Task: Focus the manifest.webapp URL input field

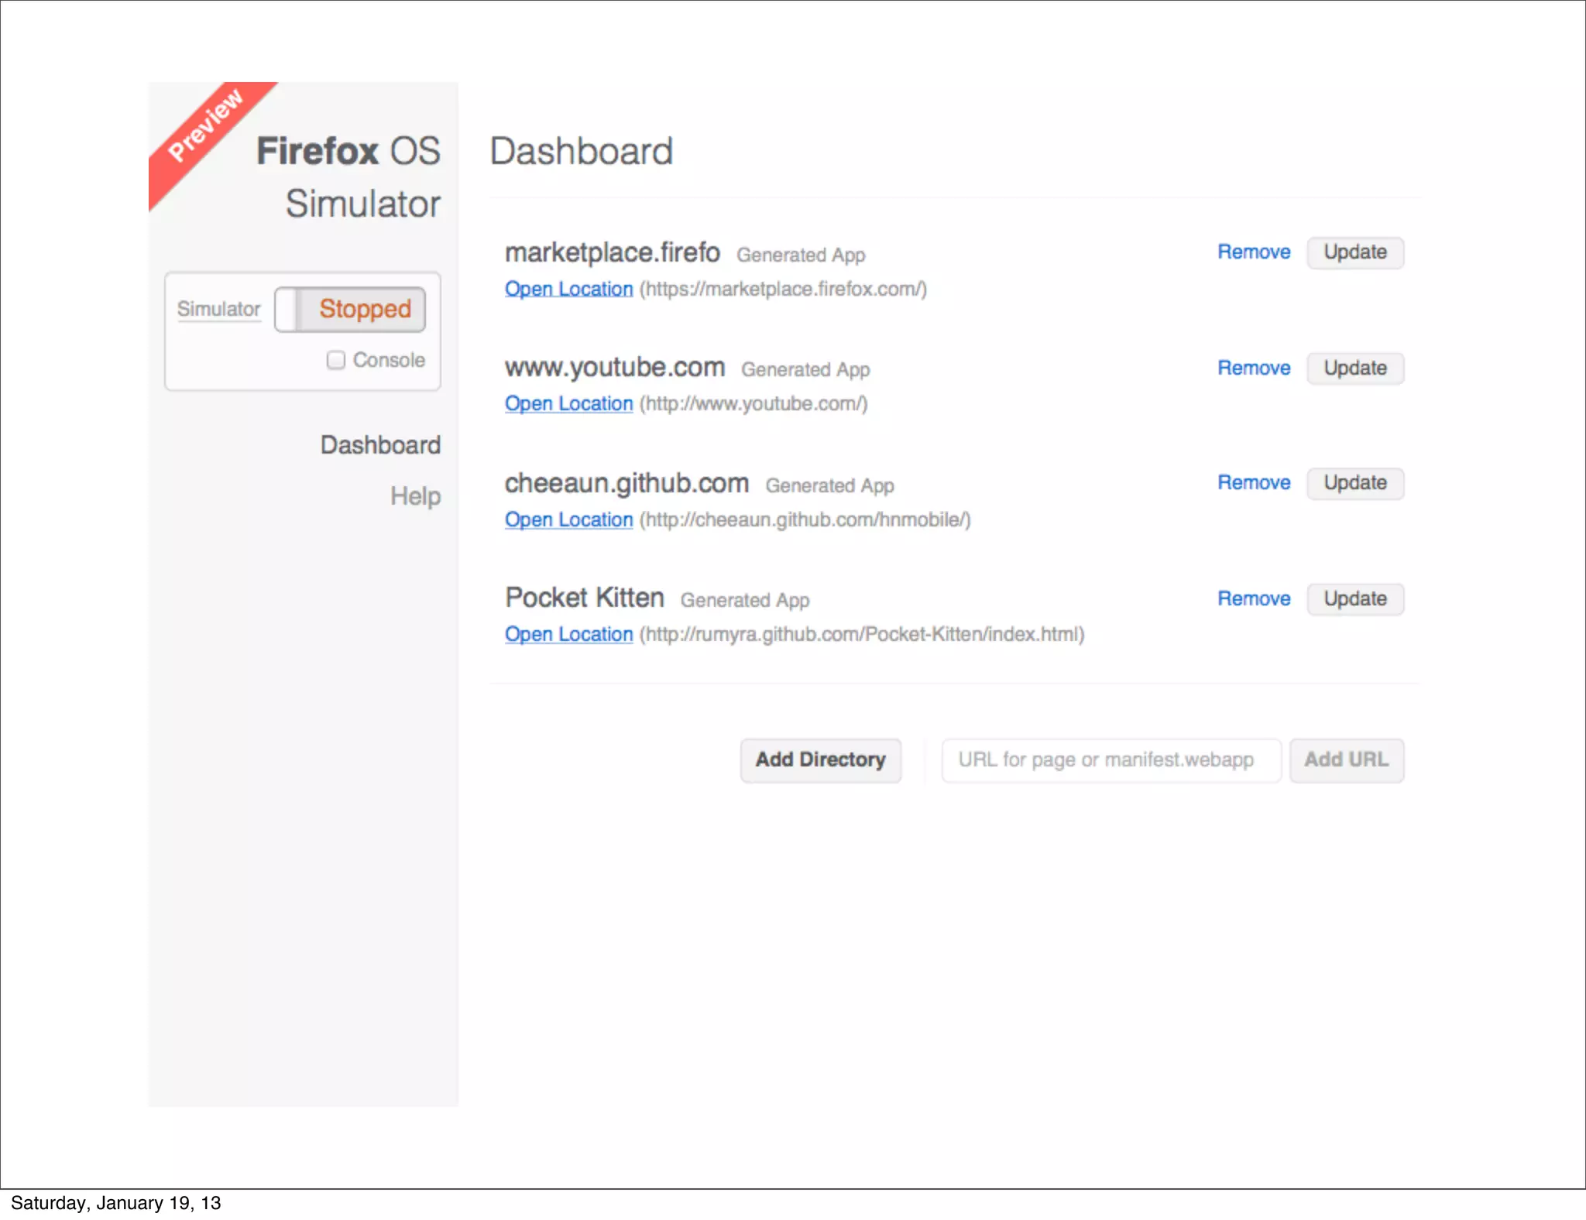Action: pos(1110,760)
